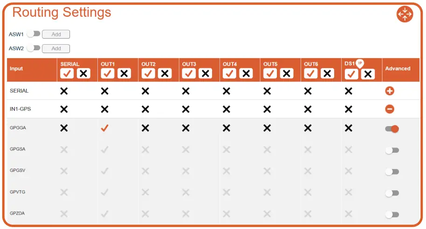Click the routing arrows icon at top right
Image resolution: width=426 pixels, height=229 pixels.
[405, 14]
